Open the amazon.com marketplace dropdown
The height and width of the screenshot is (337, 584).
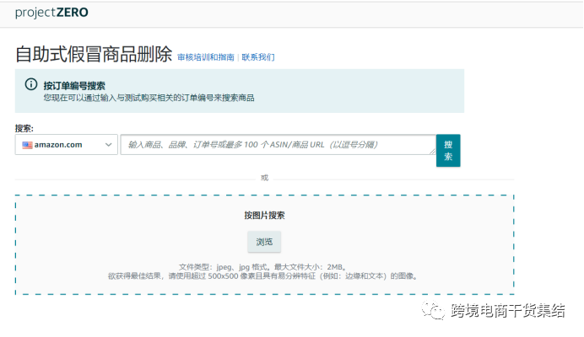[x=67, y=145]
